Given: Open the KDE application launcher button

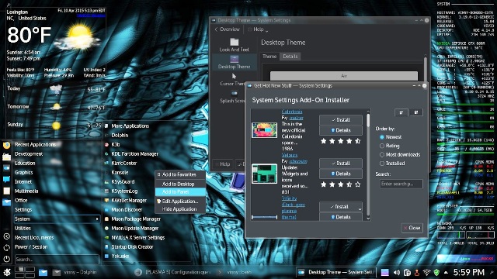Looking at the screenshot, I should tap(7, 272).
